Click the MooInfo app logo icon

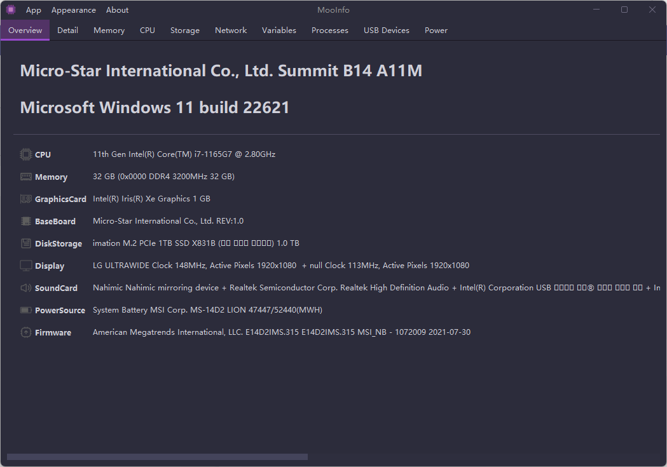(x=11, y=10)
